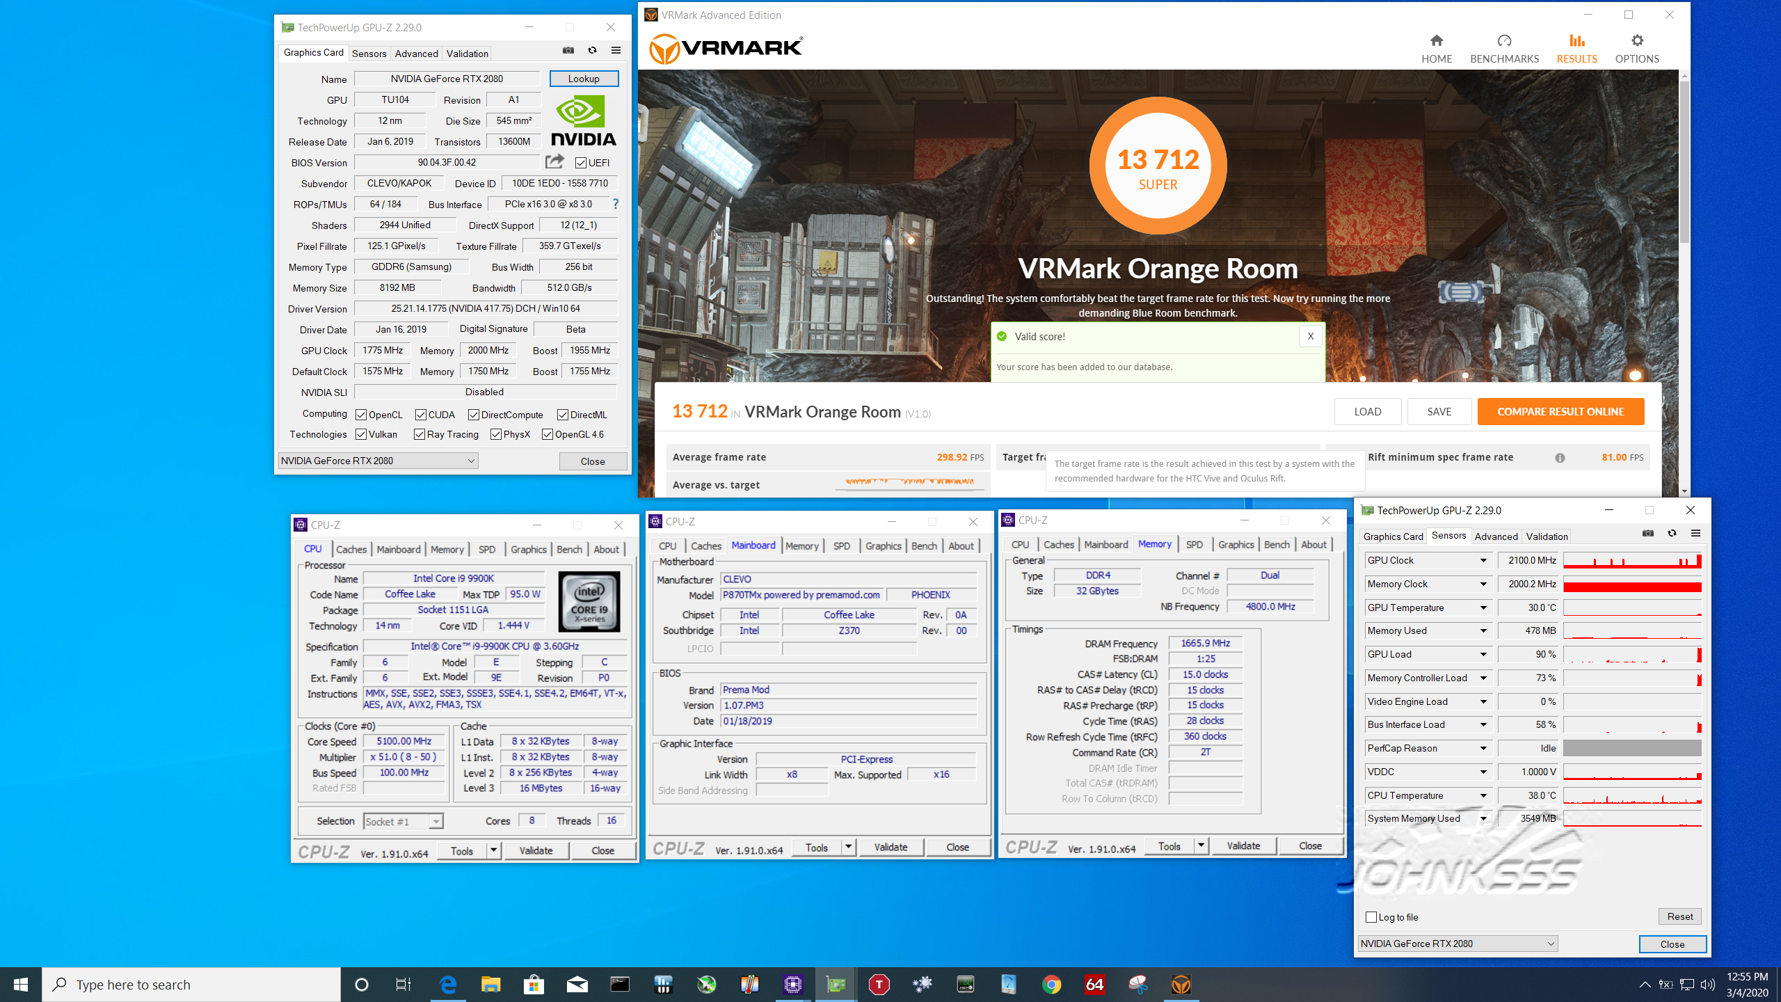Open Windows Start menu
The height and width of the screenshot is (1002, 1781).
click(21, 985)
